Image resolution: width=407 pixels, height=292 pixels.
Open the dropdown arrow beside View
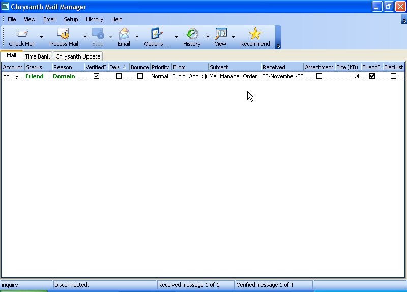tap(233, 37)
